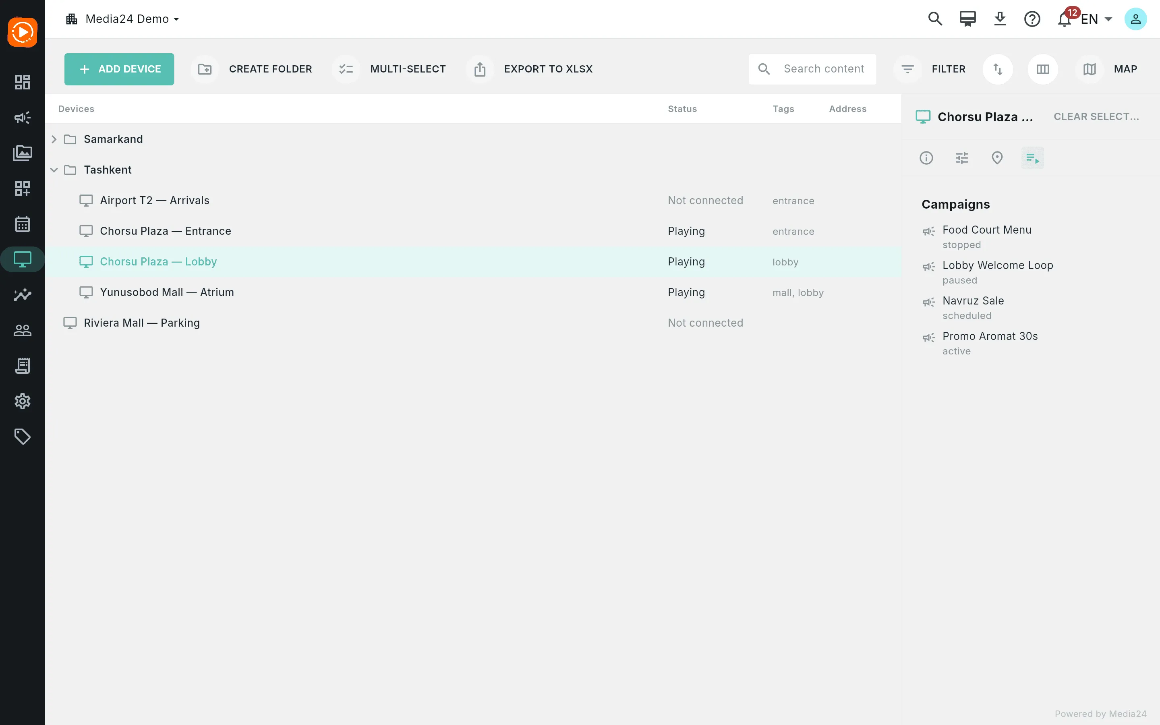Enable MULTI-SELECT mode

(389, 69)
